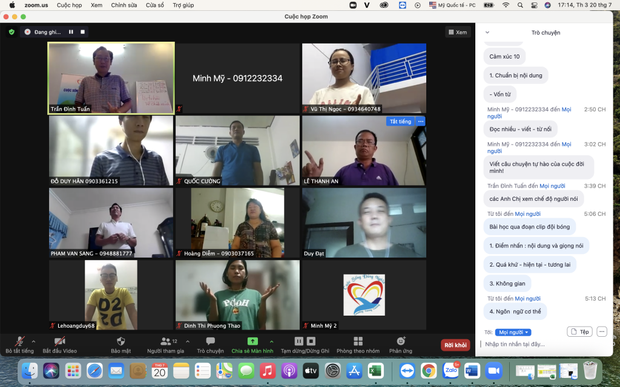Open zoom.us application menu

[x=36, y=5]
